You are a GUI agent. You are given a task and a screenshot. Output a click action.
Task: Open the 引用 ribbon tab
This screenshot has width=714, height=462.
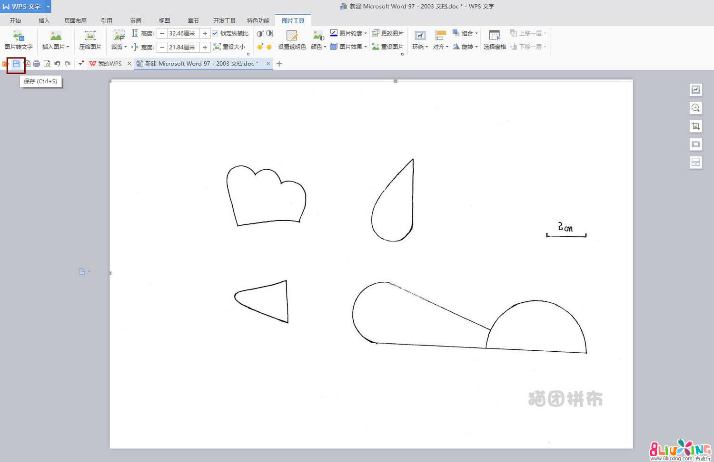(x=107, y=20)
